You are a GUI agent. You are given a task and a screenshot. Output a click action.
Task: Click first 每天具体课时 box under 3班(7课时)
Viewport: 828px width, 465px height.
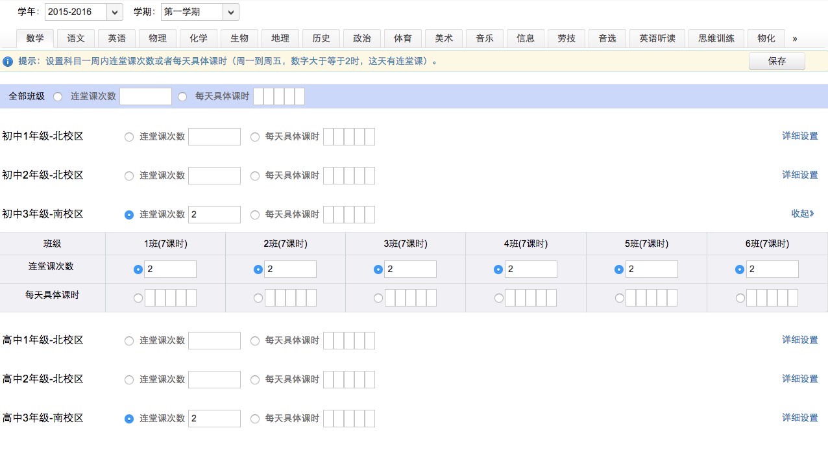coord(390,297)
